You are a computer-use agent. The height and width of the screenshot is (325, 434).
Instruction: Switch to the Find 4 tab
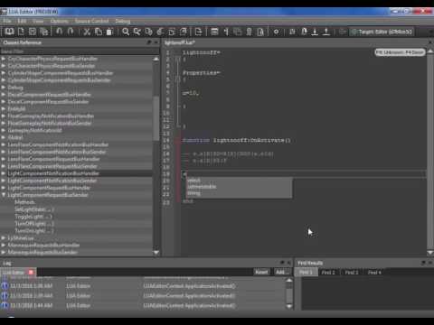tap(374, 273)
